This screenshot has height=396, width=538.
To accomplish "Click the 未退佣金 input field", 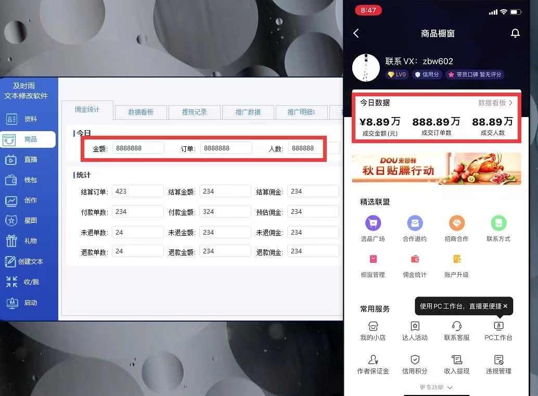I will point(313,232).
